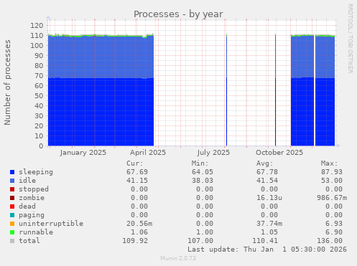357x266 pixels.
Task: Click the 'sleeping' legend label
Action: coord(36,172)
